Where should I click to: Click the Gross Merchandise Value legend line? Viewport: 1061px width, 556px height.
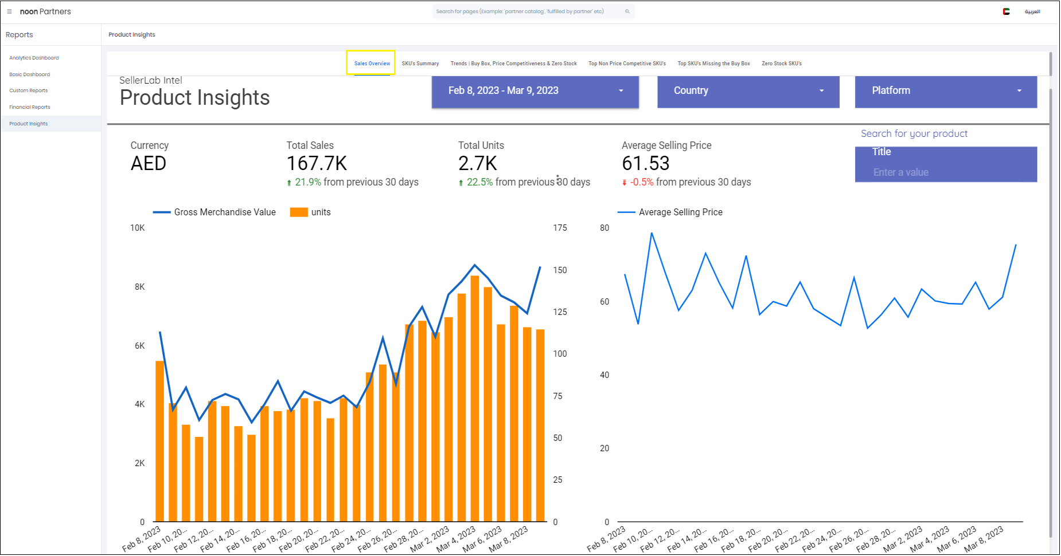pyautogui.click(x=162, y=212)
